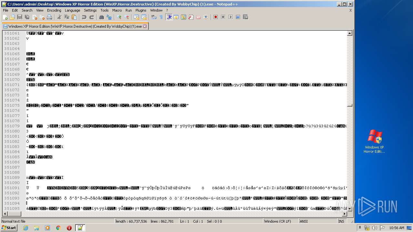The width and height of the screenshot is (413, 232).
Task: Click Run Macro Multiple Times icon
Action: tap(238, 17)
